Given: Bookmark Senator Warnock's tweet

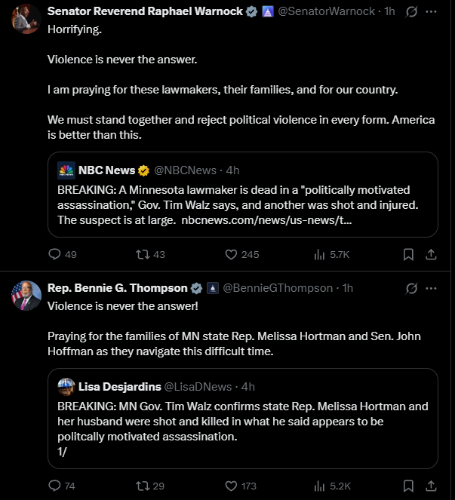Looking at the screenshot, I should point(408,254).
